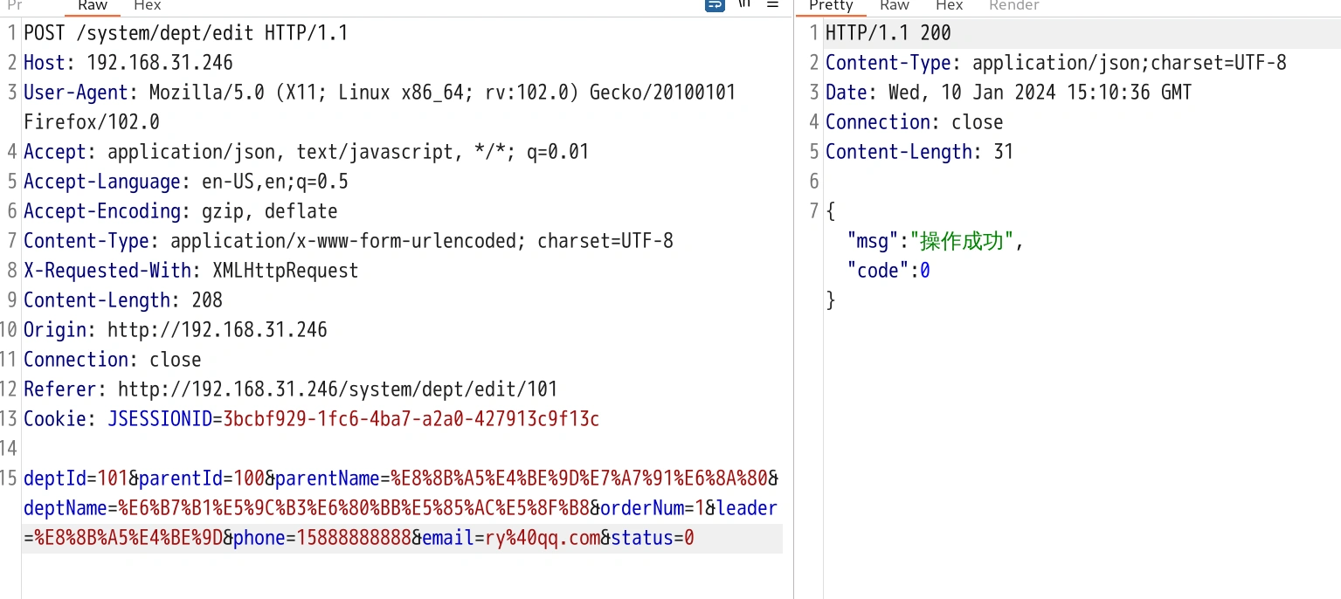This screenshot has width=1341, height=599.
Task: Select the response Pretty tab
Action: [x=830, y=5]
